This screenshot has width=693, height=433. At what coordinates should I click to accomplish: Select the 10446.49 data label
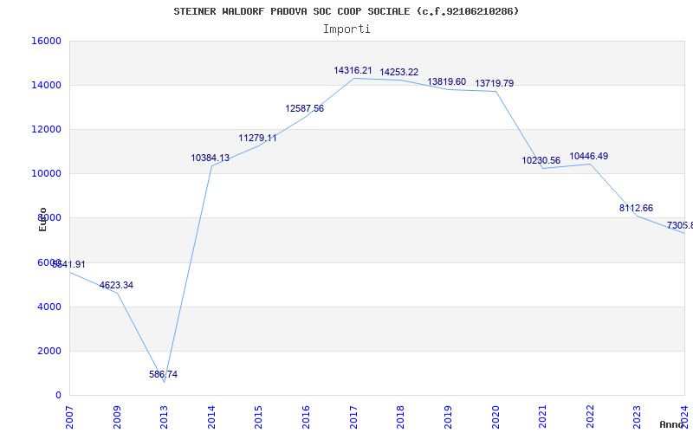[x=589, y=156]
